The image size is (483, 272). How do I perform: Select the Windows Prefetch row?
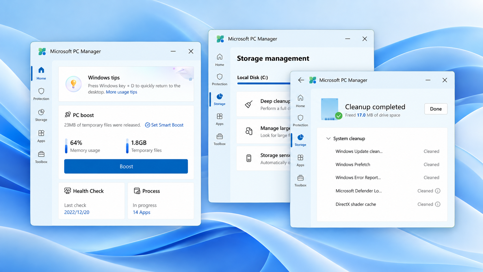(387, 164)
